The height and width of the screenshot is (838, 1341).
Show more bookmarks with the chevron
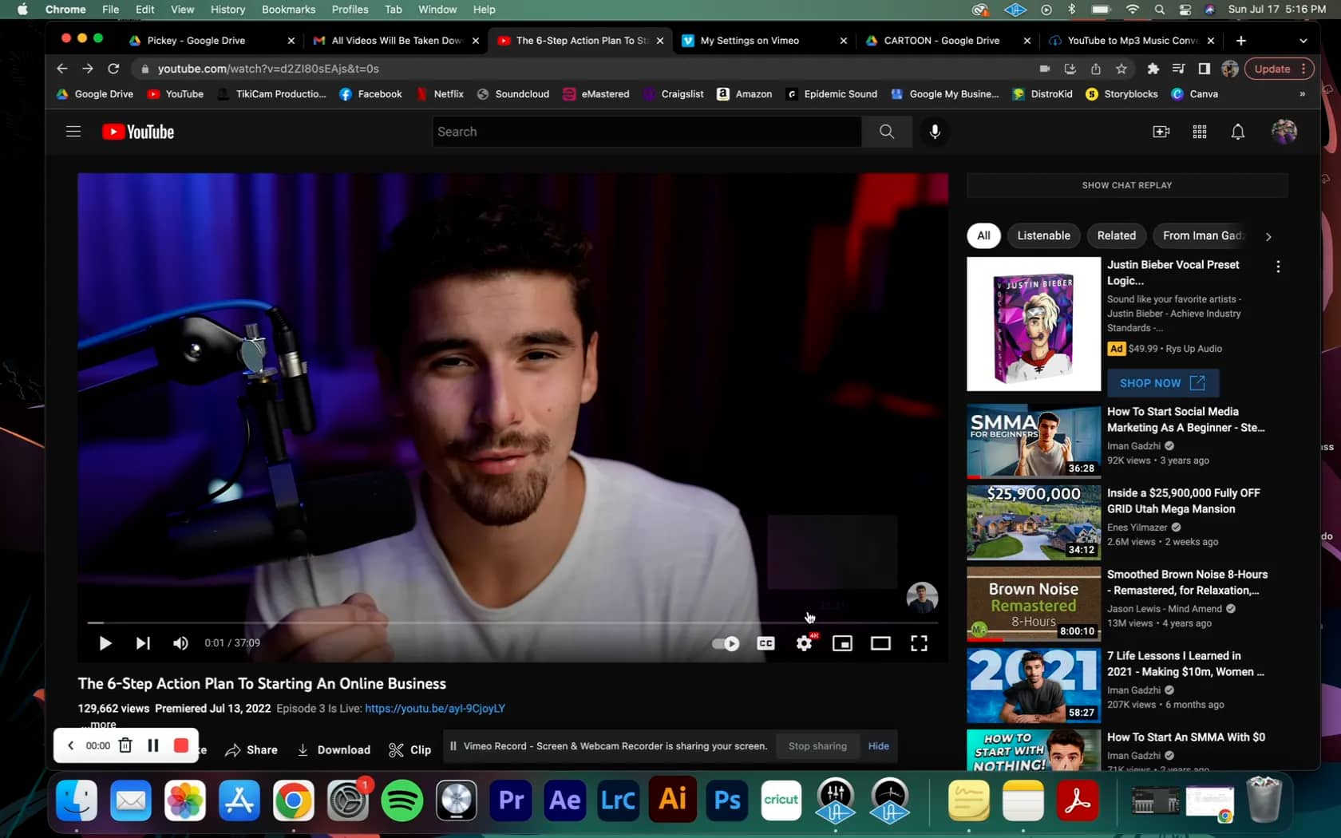tap(1302, 94)
